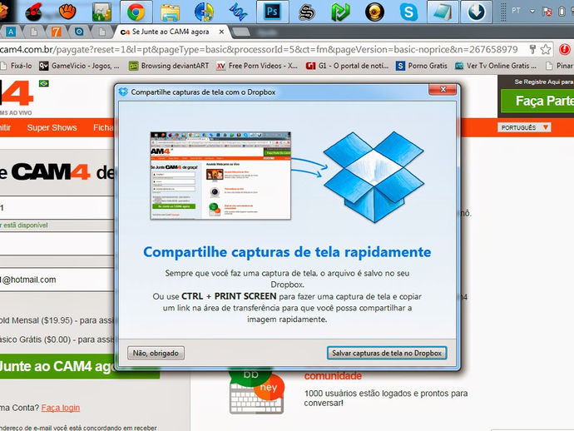Click the key icon in address bar

pyautogui.click(x=532, y=49)
